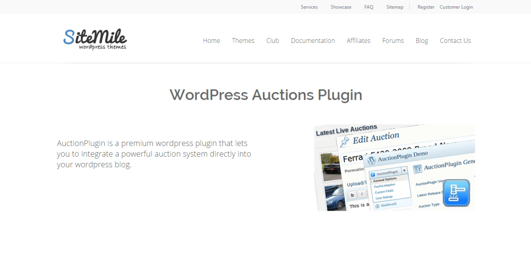Open the Customer Login page
The image size is (531, 255).
pos(456,7)
